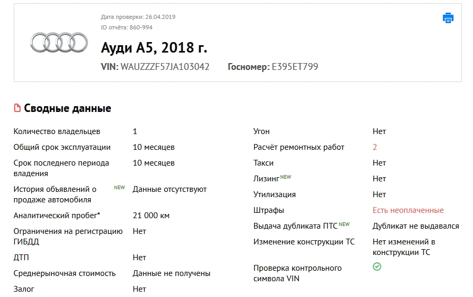The image size is (473, 297).
Task: Click the Нет изменений в конструкции ТС value
Action: (x=404, y=247)
